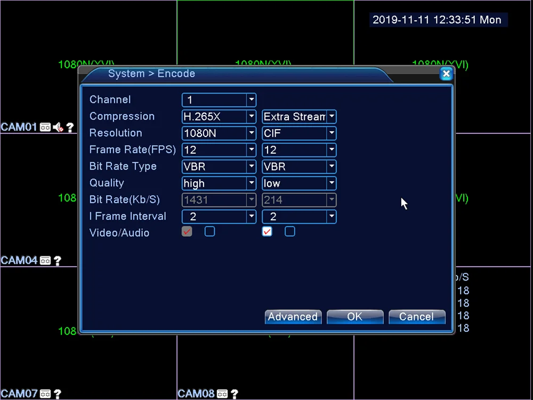This screenshot has height=400, width=533.
Task: Click CAM04 question mark icon
Action: tap(58, 261)
